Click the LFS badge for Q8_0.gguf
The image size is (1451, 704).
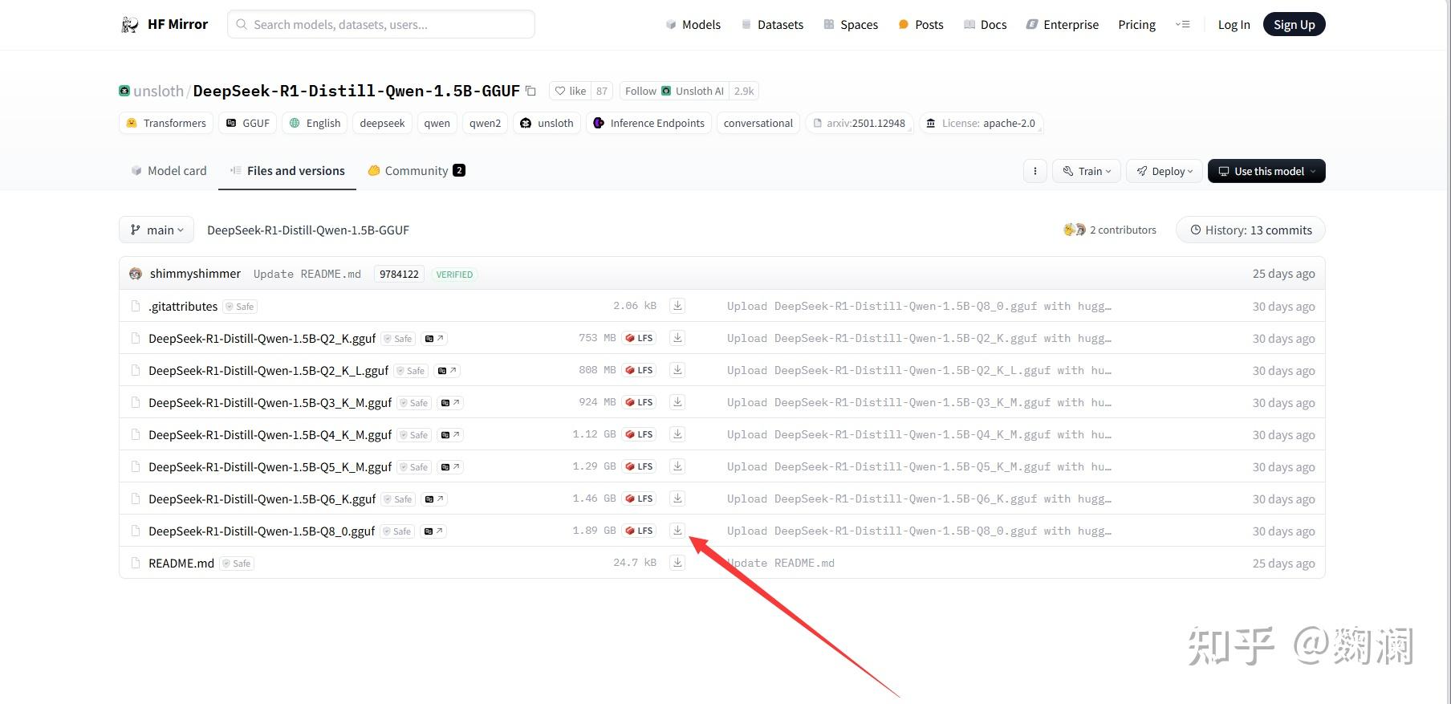639,531
